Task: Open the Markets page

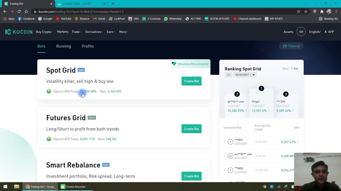Action: 63,32
